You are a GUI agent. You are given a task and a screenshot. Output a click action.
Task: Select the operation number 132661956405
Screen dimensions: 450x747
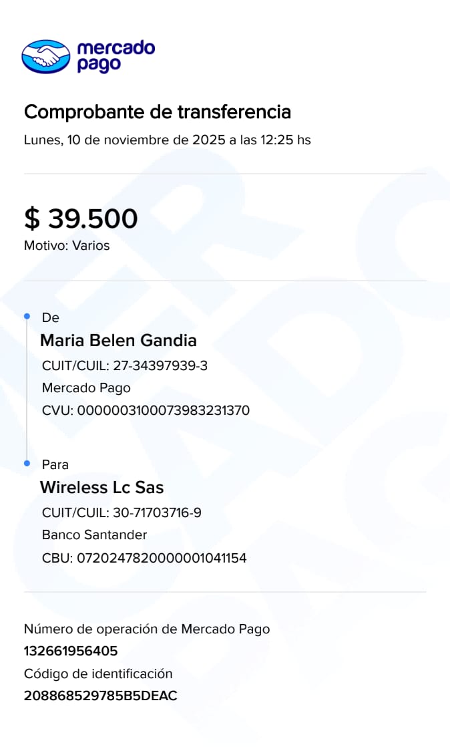point(71,651)
